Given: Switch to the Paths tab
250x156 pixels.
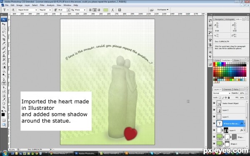Looking at the screenshot, I should pos(236,89).
